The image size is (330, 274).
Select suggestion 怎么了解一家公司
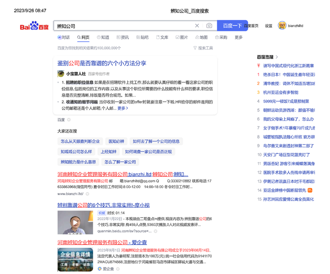point(120,162)
